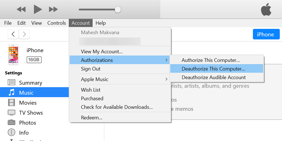Screen dimensions: 282x141
Task: Choose Authorize This Computer
Action: tap(217, 60)
